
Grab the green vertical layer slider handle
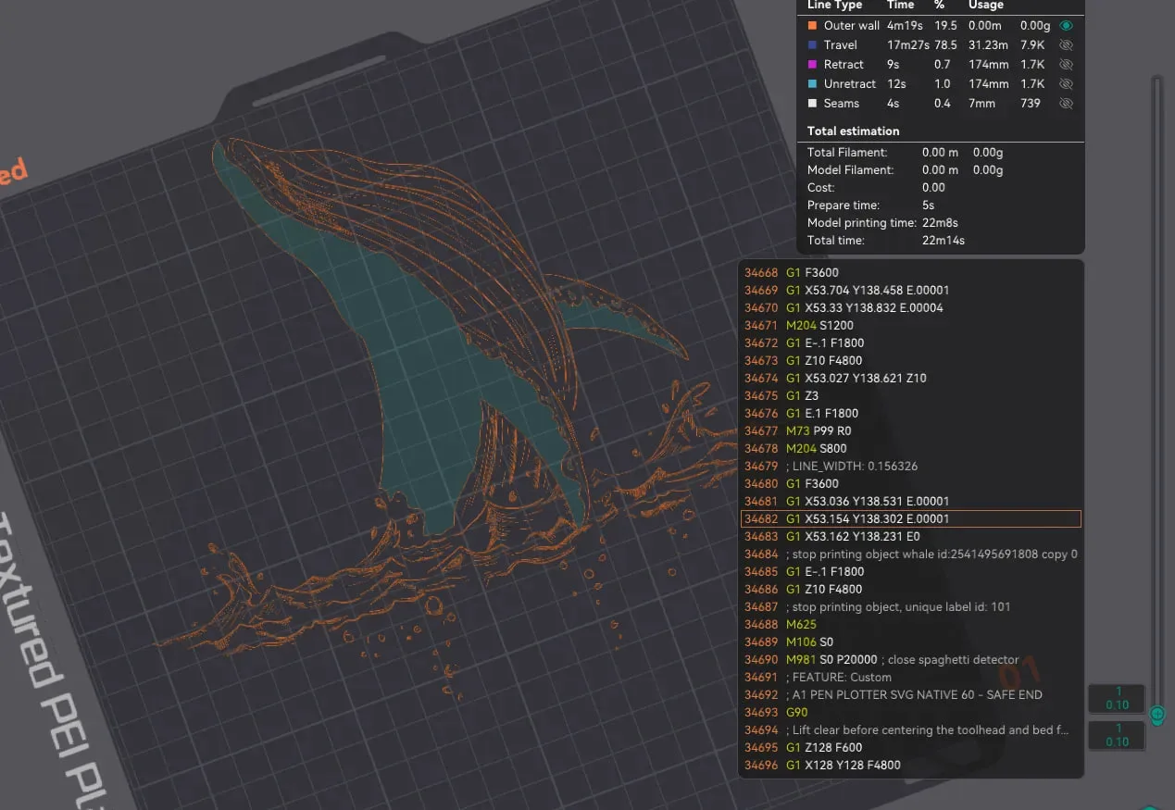[x=1156, y=715]
